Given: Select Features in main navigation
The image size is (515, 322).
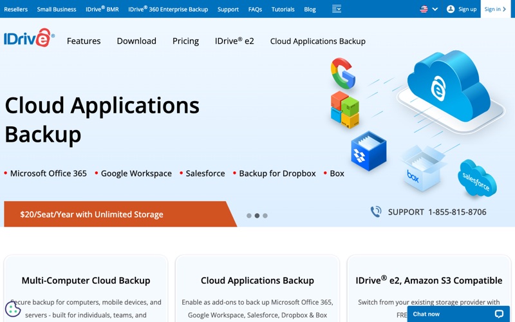Looking at the screenshot, I should coord(84,41).
